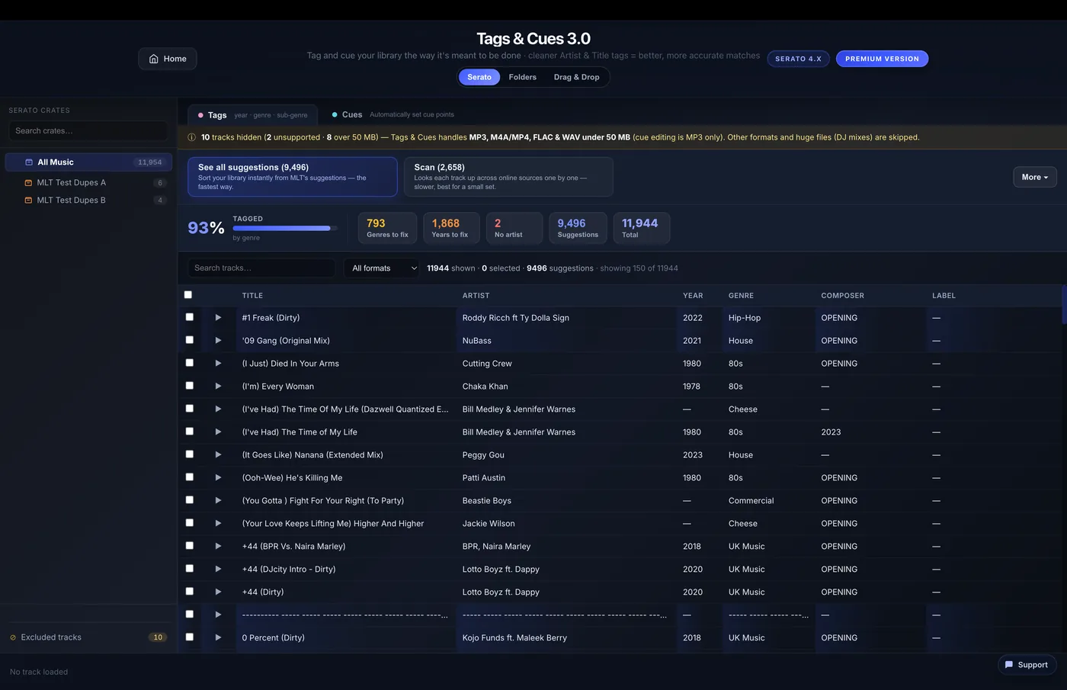The width and height of the screenshot is (1067, 690).
Task: Play (I'm) Every Woman preview
Action: [x=218, y=386]
